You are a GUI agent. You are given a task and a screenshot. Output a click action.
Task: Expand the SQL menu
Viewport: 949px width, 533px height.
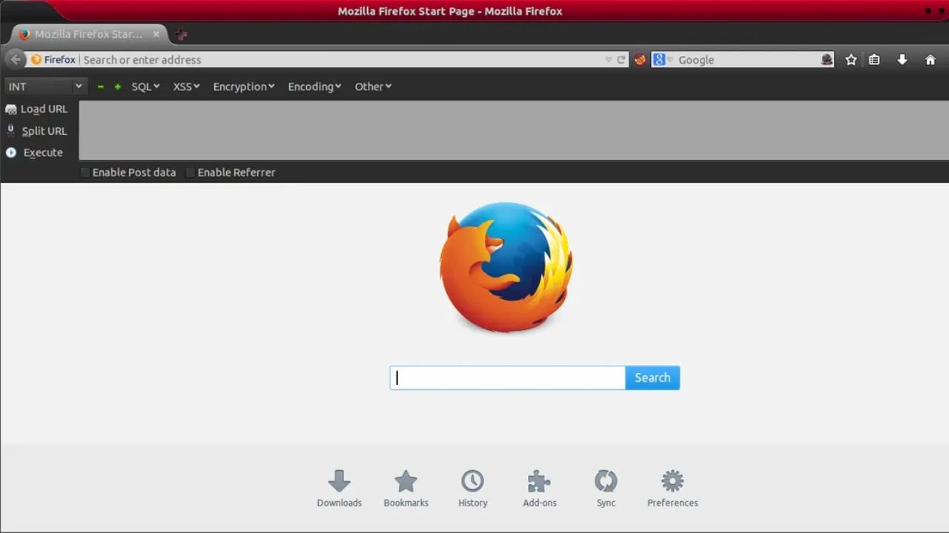coord(145,87)
